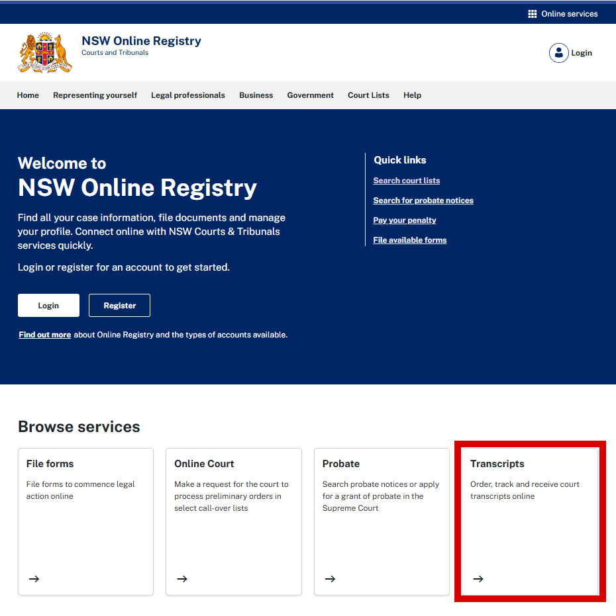This screenshot has width=616, height=616.
Task: Click the arrow on Online Court card
Action: (182, 579)
